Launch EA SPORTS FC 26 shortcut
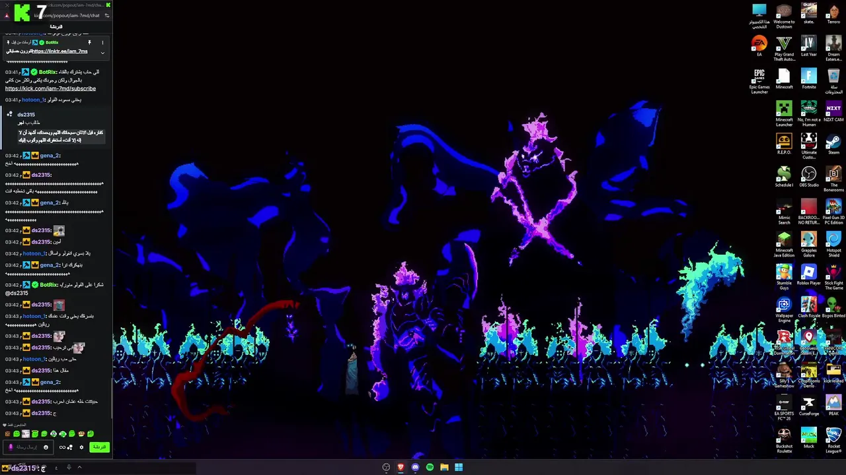This screenshot has height=475, width=846. coord(784,408)
